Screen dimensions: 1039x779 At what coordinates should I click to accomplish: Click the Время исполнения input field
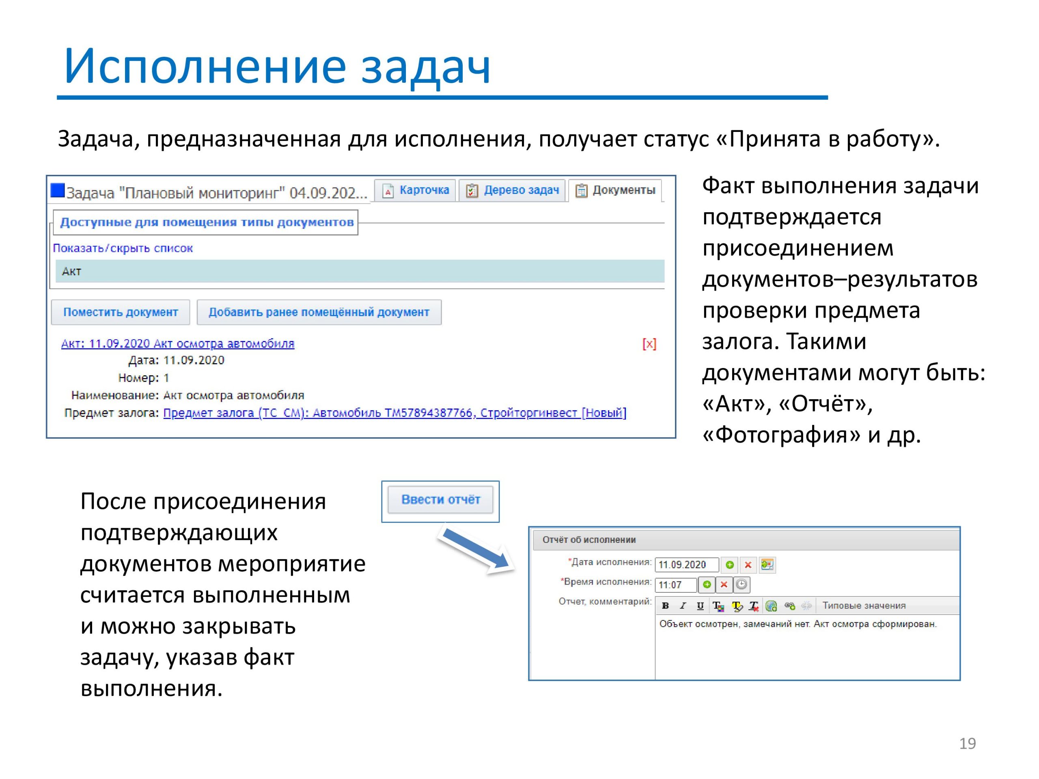pyautogui.click(x=675, y=585)
